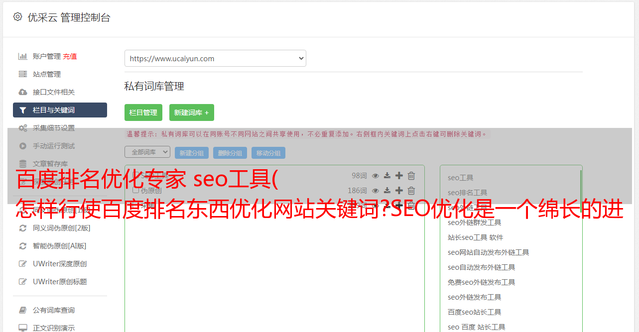
Task: Select keyword seo外链发布工具
Action: pos(475,297)
